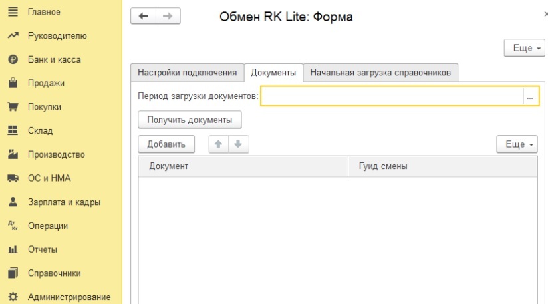Screen dimensions: 550x304
Task: Open the Операции section
Action: click(x=48, y=226)
